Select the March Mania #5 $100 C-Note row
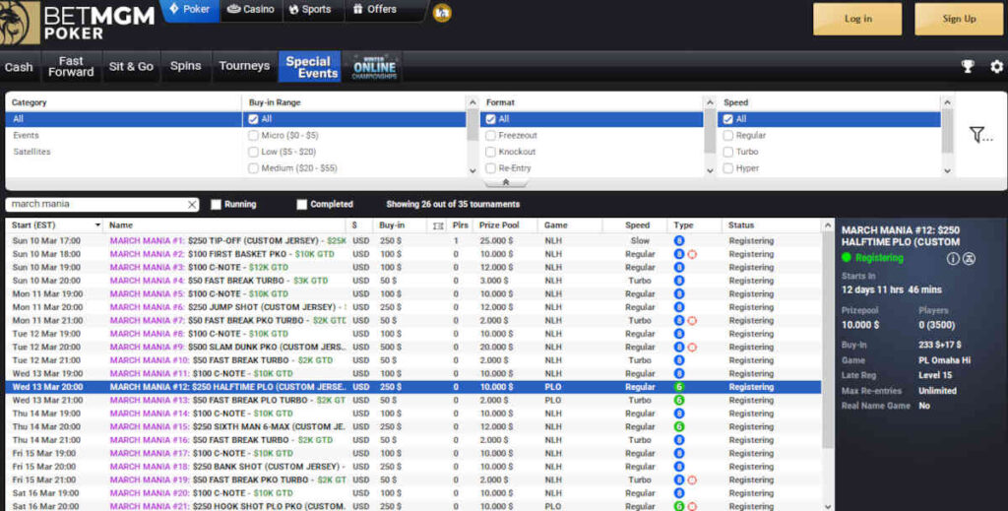 point(413,293)
